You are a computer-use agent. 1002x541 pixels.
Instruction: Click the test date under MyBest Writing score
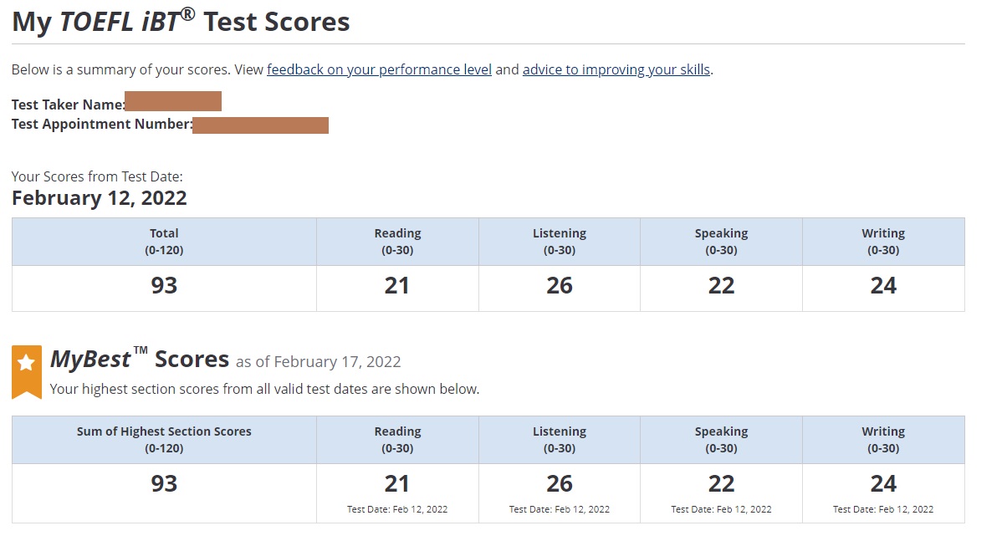pyautogui.click(x=883, y=509)
